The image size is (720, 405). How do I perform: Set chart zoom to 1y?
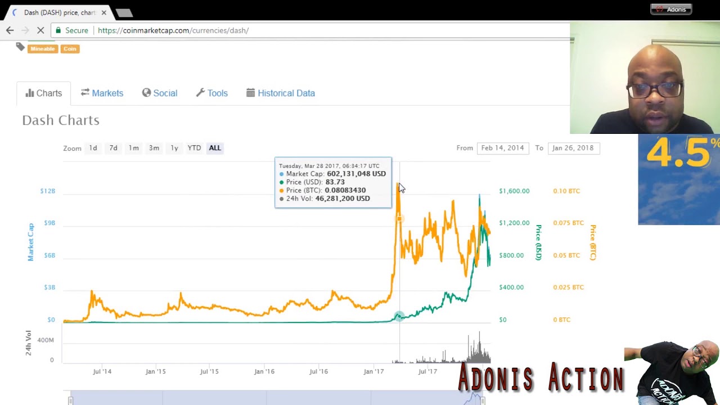coord(174,148)
